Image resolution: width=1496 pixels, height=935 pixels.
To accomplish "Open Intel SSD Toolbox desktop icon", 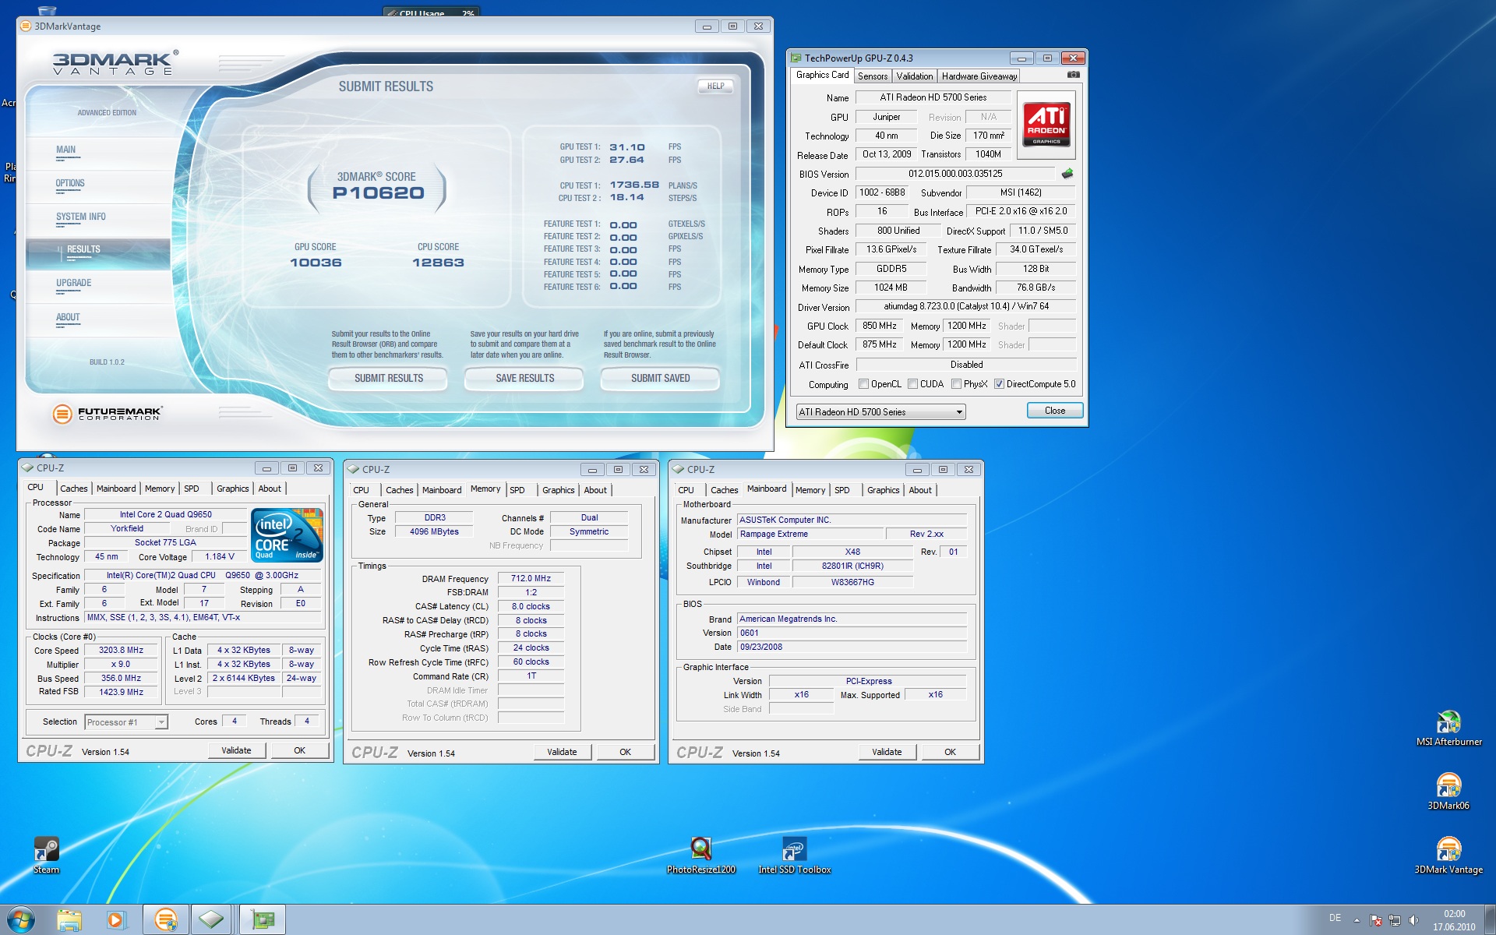I will point(794,856).
